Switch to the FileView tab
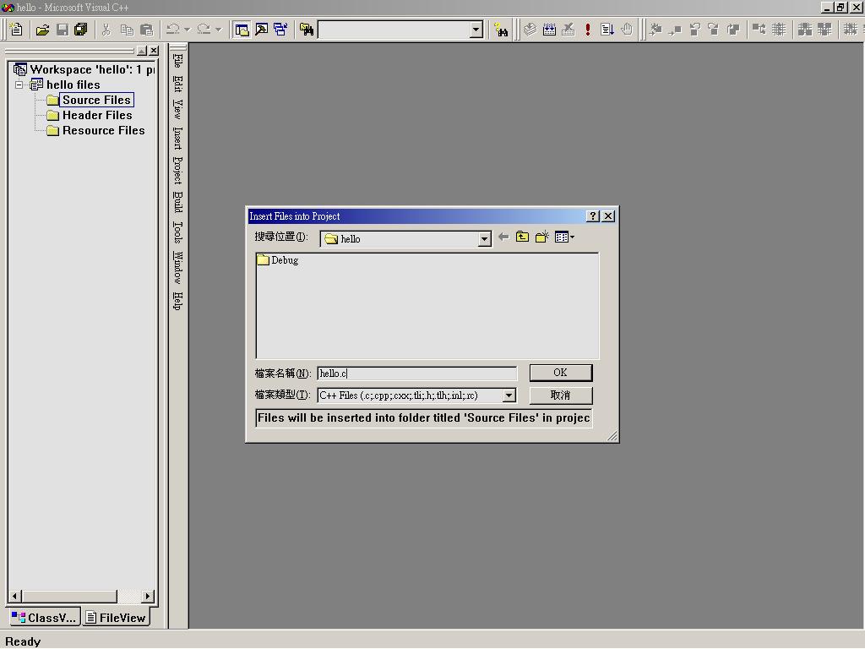The image size is (865, 649). (117, 618)
